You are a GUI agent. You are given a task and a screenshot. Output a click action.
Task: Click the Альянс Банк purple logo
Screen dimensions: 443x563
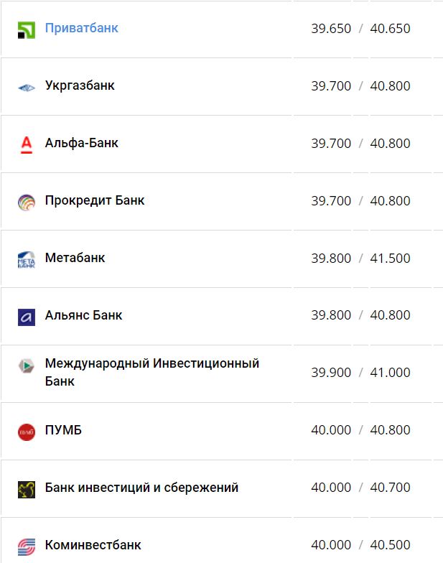coord(26,317)
